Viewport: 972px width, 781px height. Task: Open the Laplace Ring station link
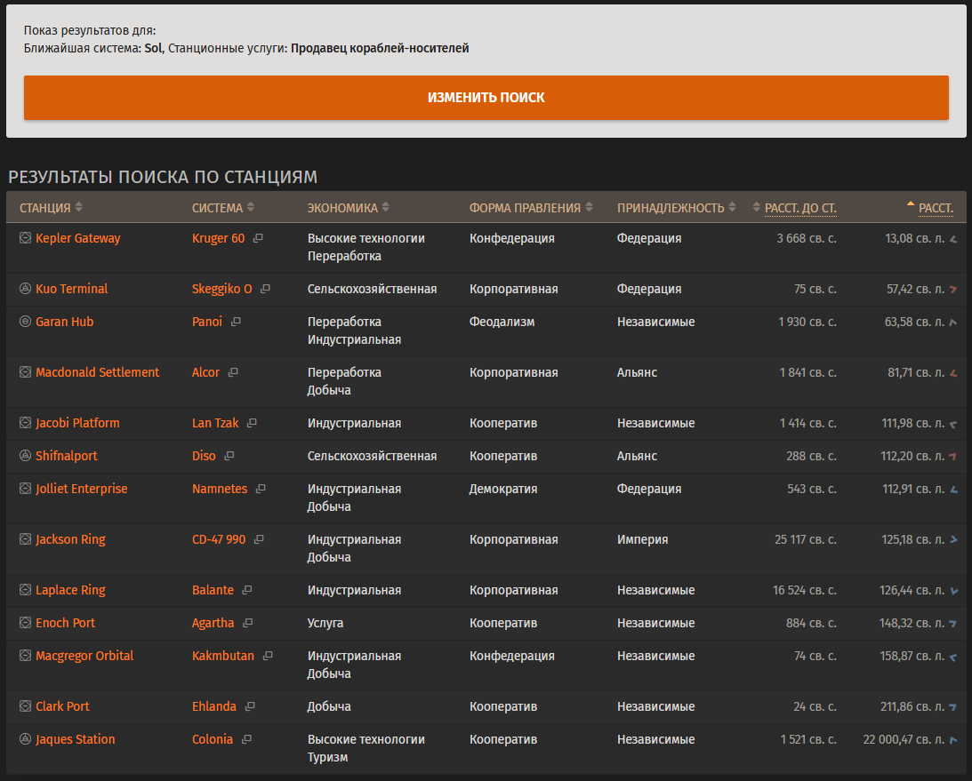[x=70, y=590]
